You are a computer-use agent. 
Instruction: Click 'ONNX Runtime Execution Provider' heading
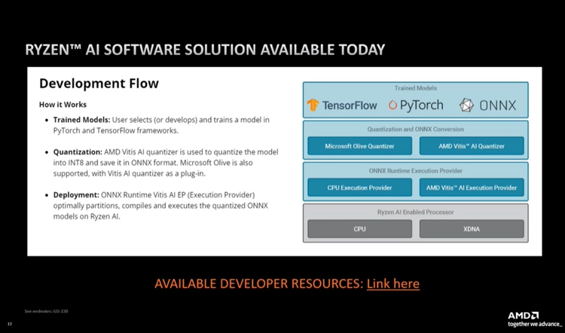pos(415,170)
